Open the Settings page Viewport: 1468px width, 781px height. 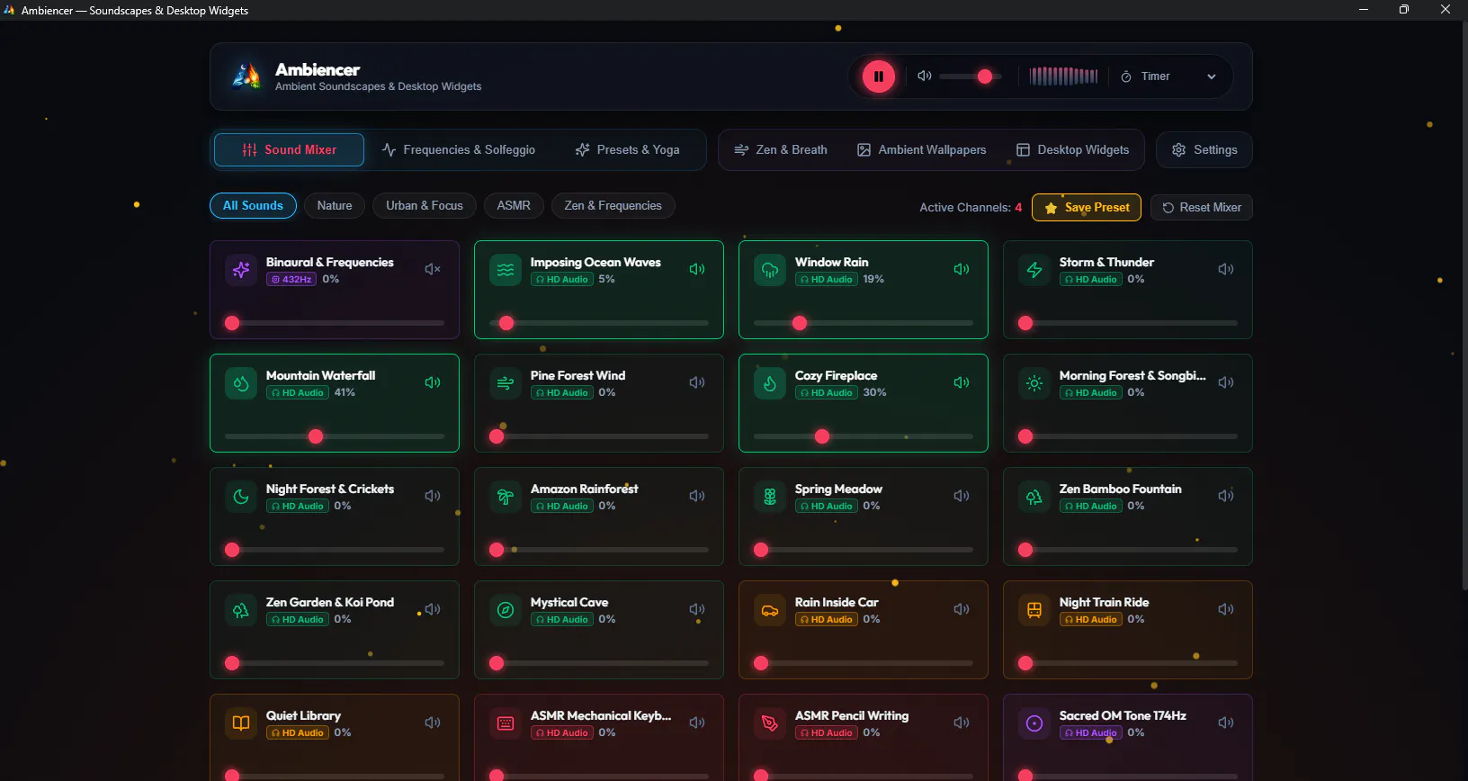[x=1204, y=150]
